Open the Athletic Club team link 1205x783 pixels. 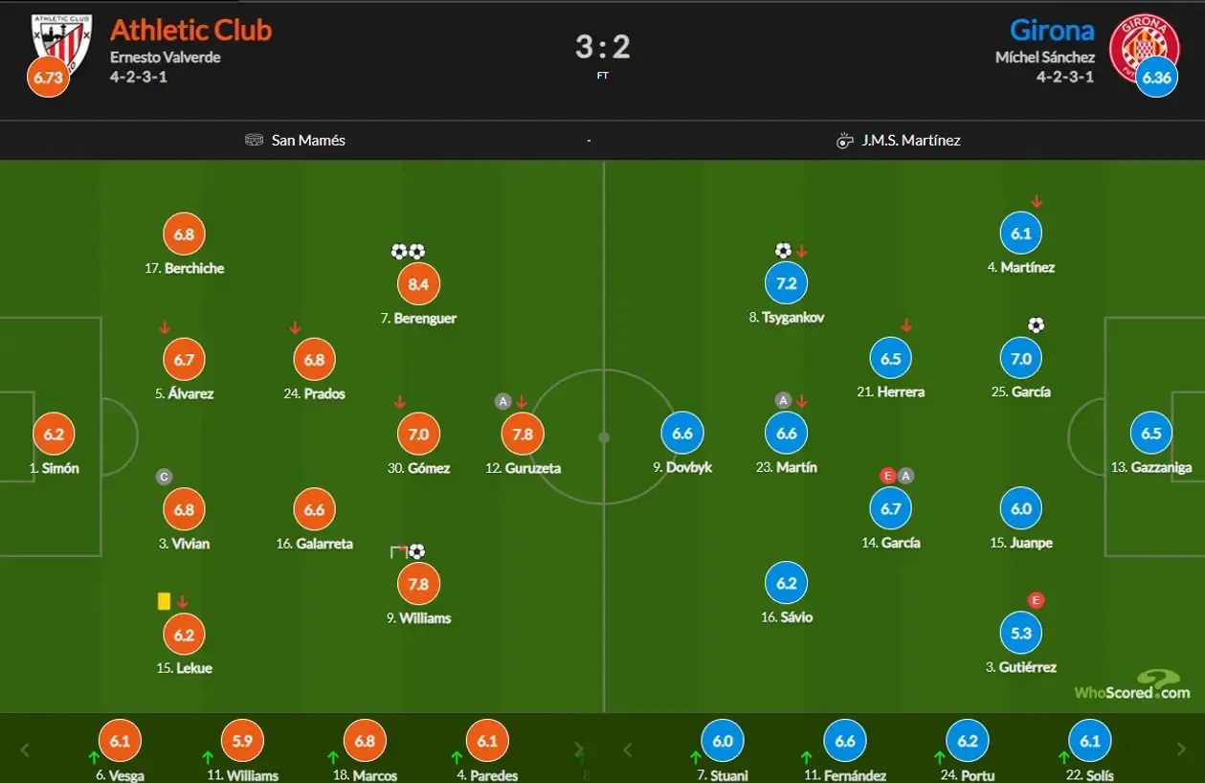coord(191,30)
